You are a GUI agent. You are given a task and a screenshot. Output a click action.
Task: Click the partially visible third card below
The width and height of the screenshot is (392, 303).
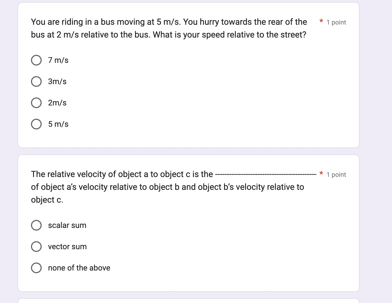tap(187, 301)
